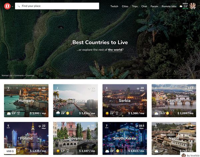Click the rank number 7 on South Korea card
Image resolution: width=200 pixels, height=157 pixels.
(x=107, y=126)
